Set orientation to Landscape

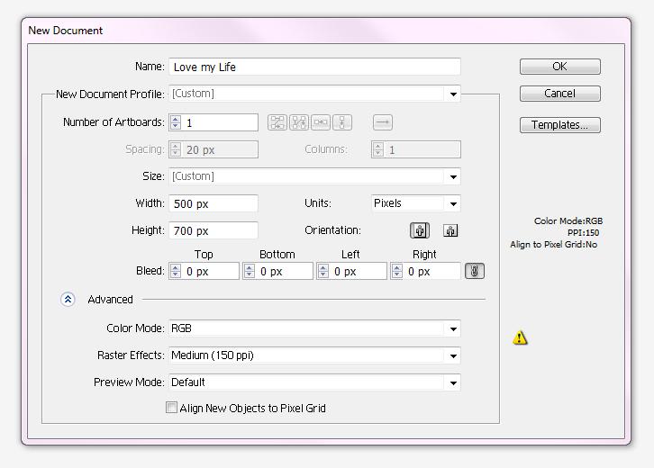(450, 230)
